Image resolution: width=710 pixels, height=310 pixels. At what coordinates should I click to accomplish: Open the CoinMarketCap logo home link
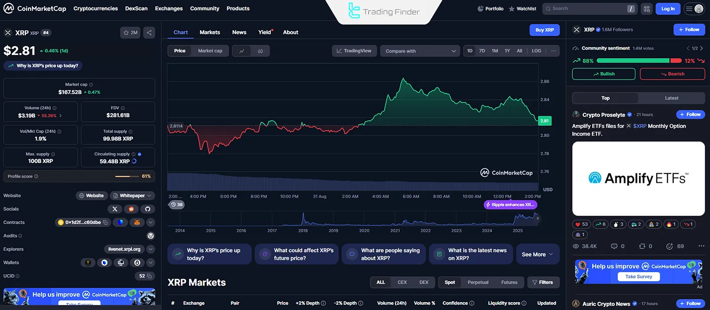point(35,8)
